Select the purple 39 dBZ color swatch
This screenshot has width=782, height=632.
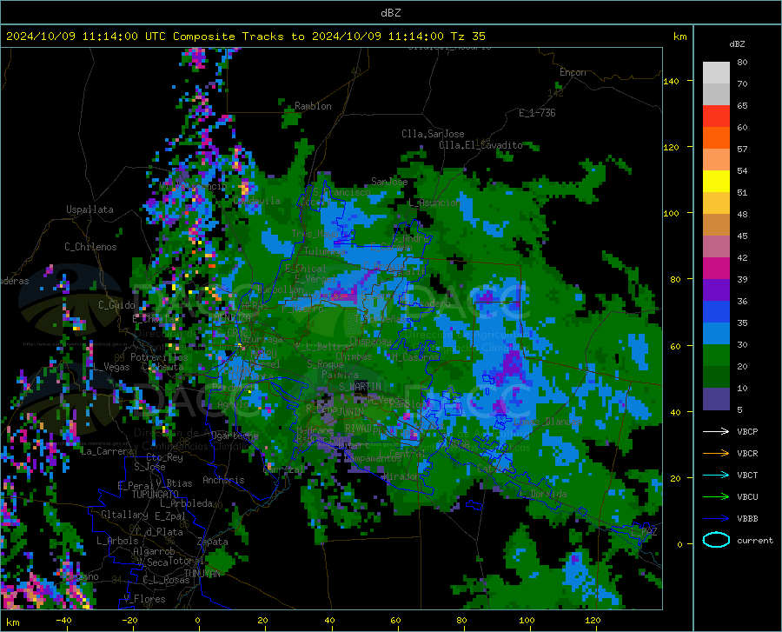click(716, 289)
